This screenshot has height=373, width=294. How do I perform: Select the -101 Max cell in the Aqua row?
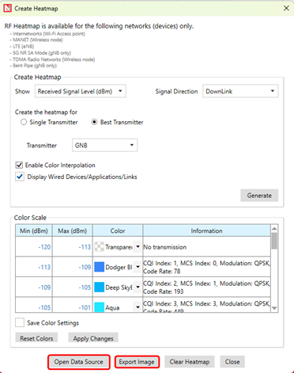click(x=73, y=305)
